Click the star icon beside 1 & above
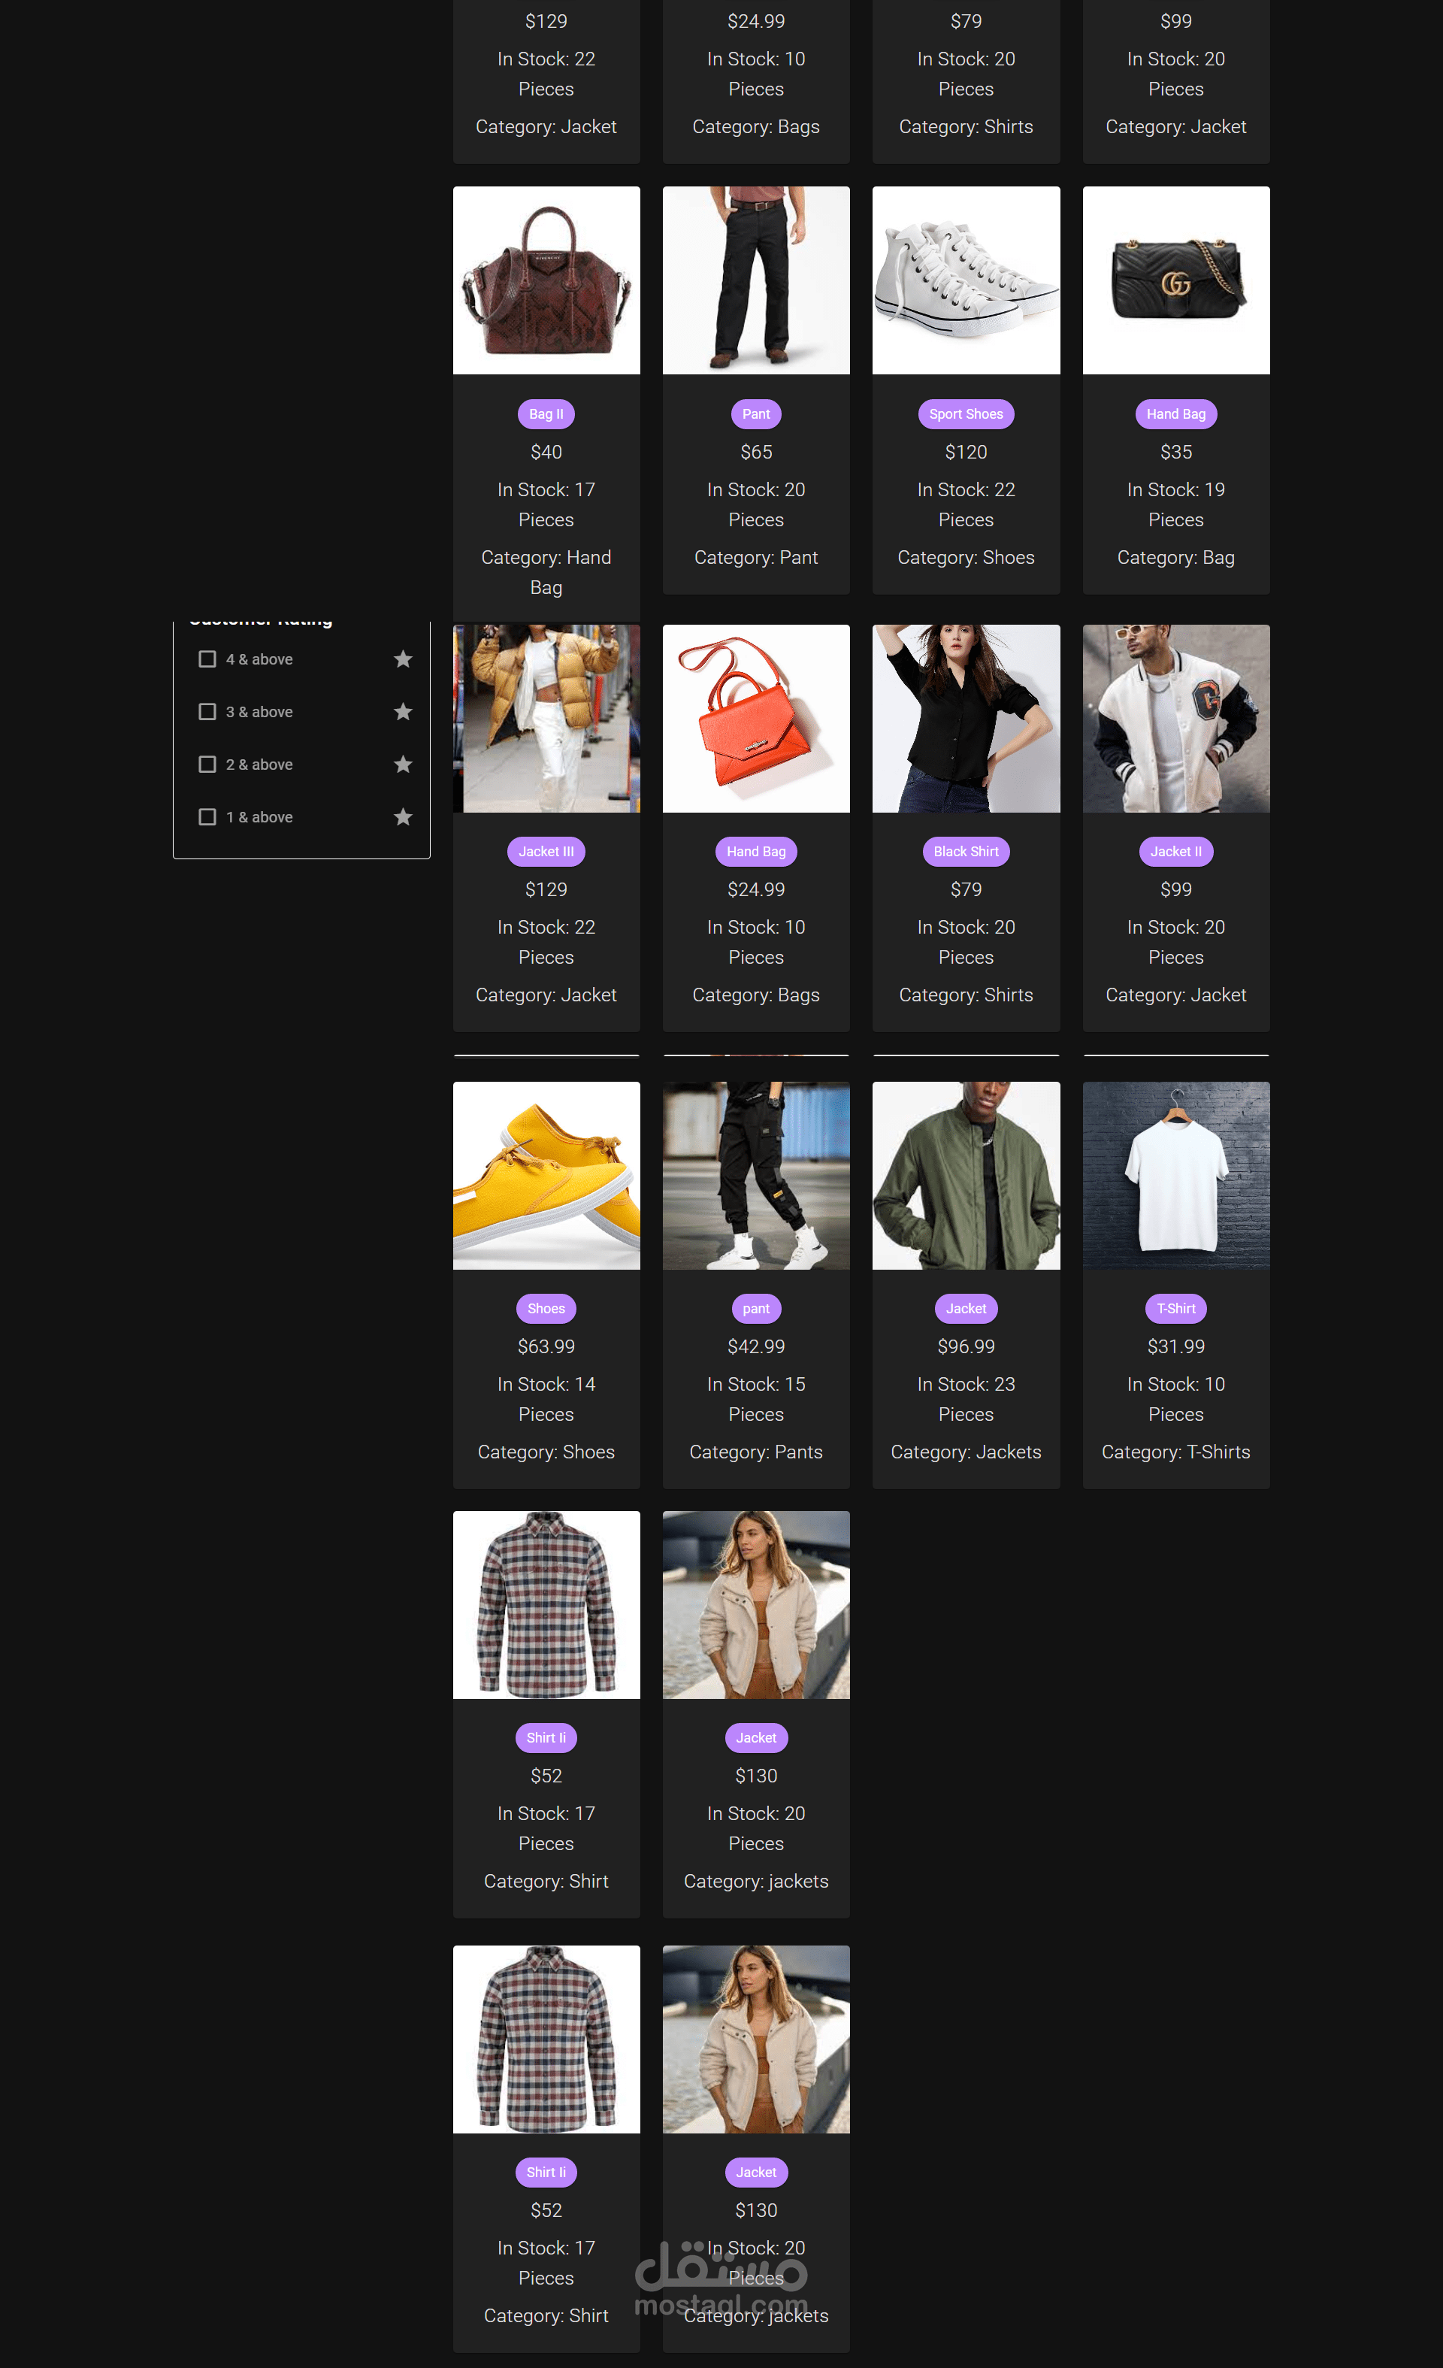Screen dimensions: 1443x2368 click(404, 817)
